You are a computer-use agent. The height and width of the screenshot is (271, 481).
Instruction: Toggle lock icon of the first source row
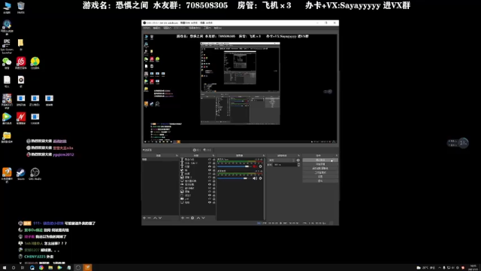tap(213, 160)
